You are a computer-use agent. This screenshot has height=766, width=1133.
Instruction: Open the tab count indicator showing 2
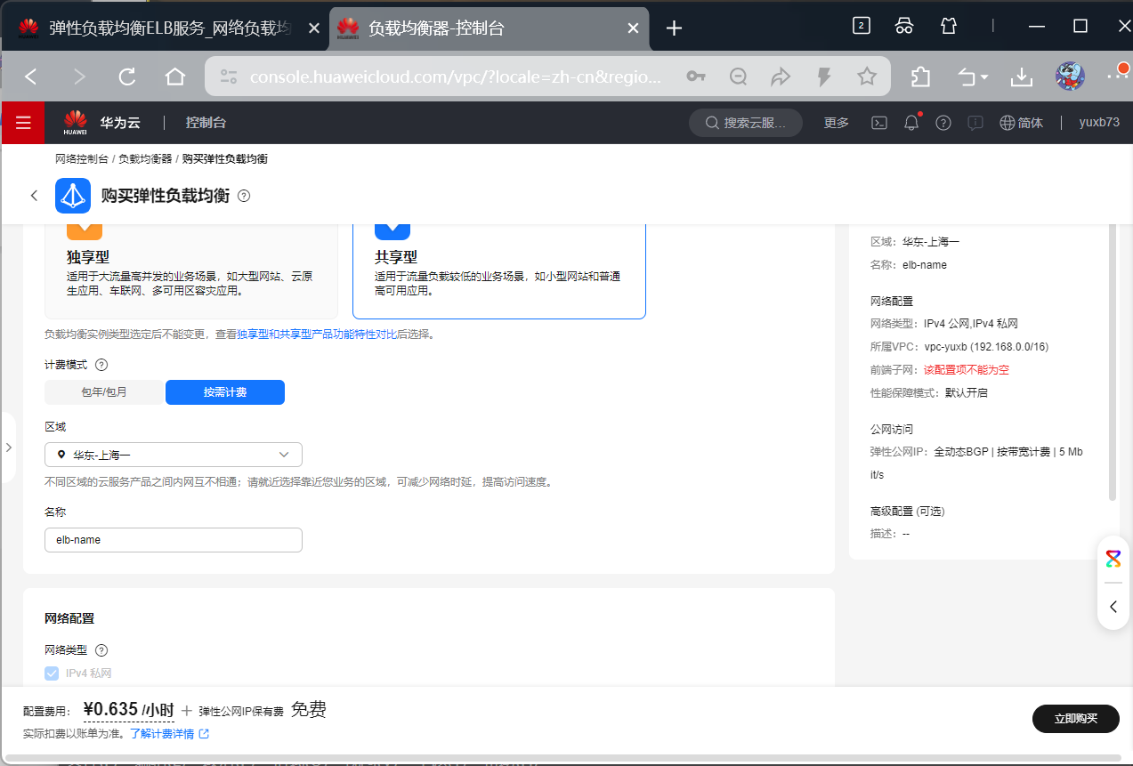[x=861, y=26]
